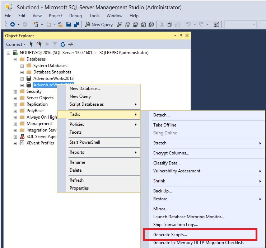This screenshot has height=248, width=266.
Task: Select the AdventureWorks2012 database
Action: pos(53,78)
